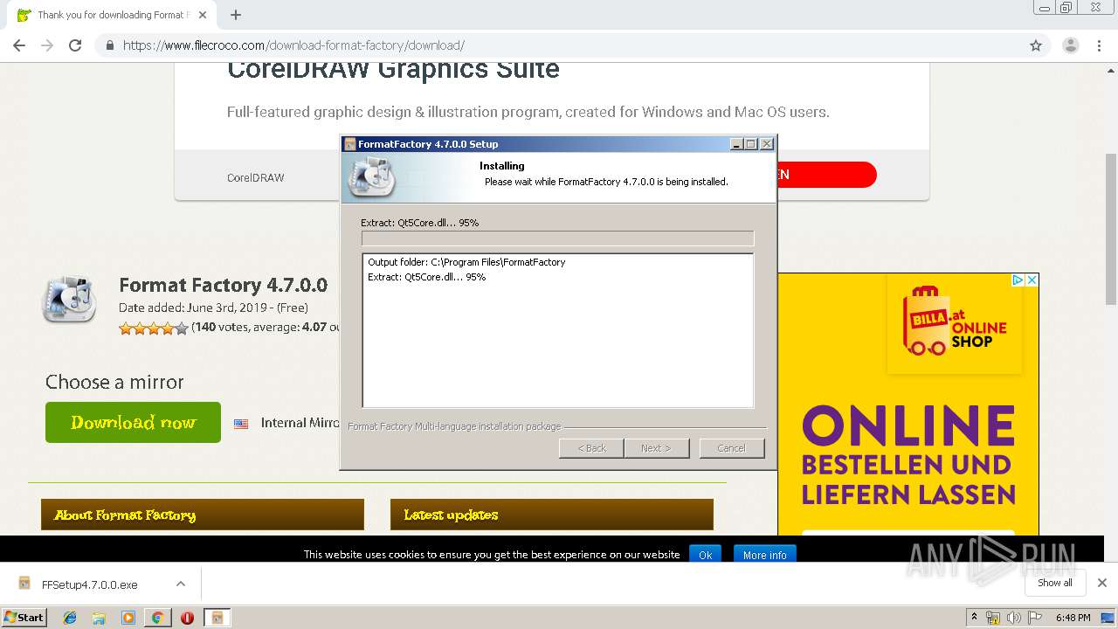Open Windows Media Player from the taskbar

[128, 618]
